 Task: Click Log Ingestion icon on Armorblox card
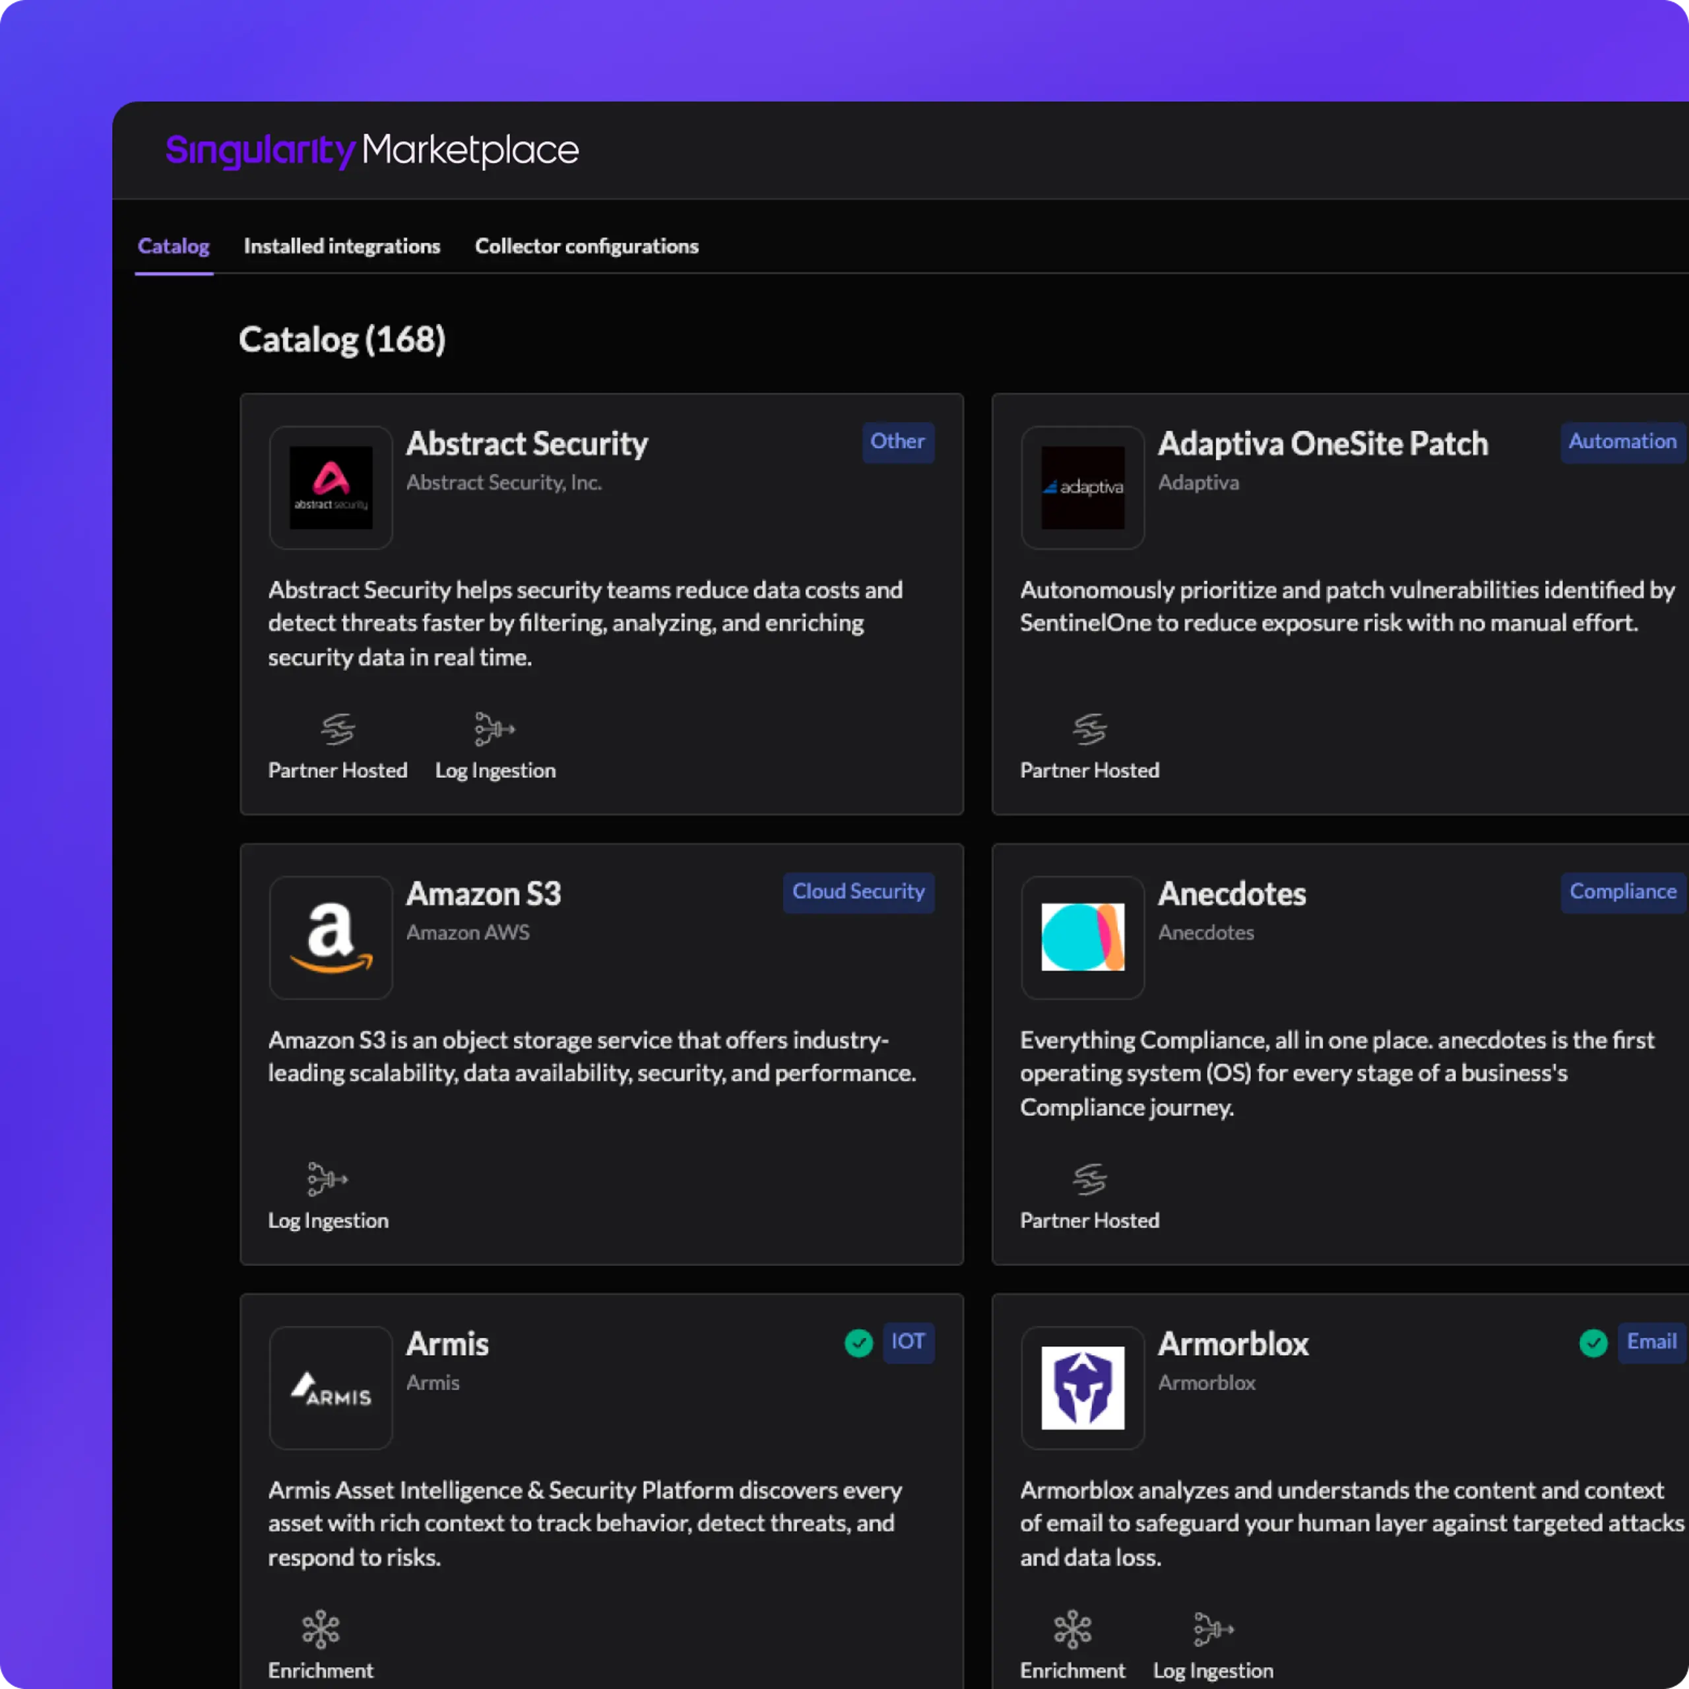[x=1213, y=1630]
